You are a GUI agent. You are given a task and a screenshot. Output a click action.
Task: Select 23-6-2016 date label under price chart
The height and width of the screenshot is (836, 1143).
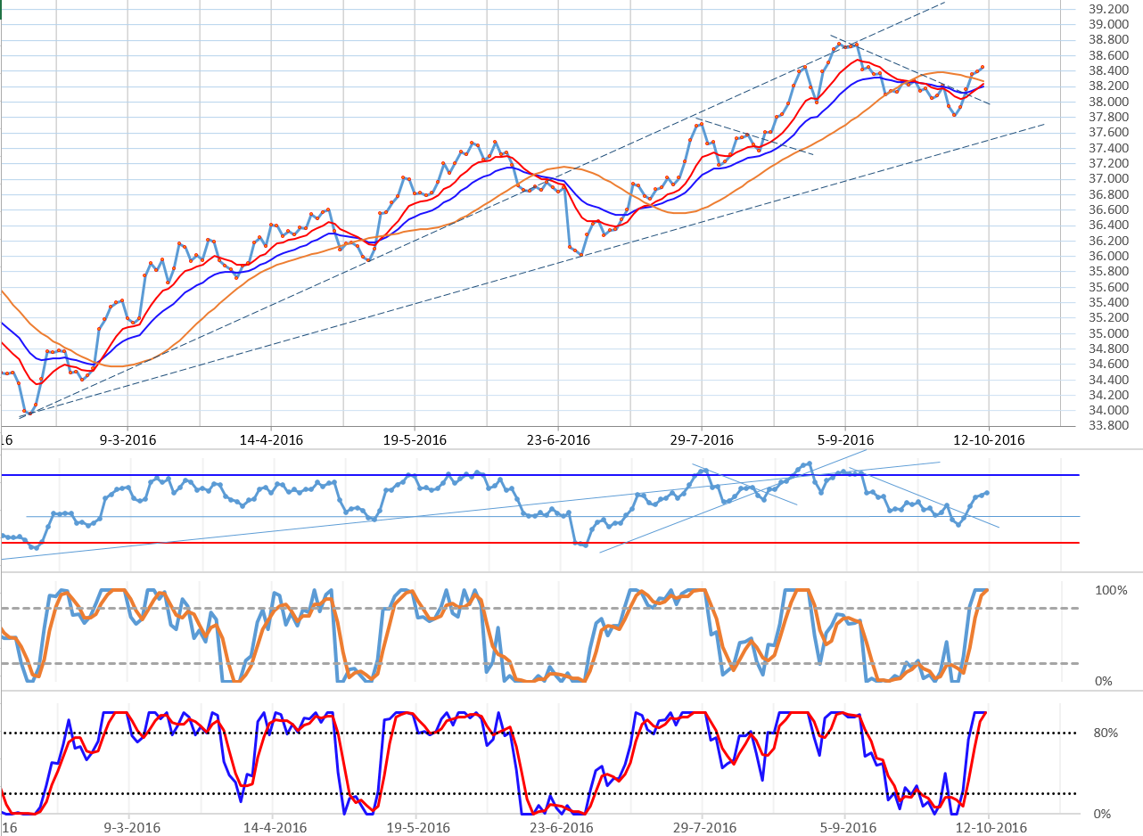pos(558,440)
